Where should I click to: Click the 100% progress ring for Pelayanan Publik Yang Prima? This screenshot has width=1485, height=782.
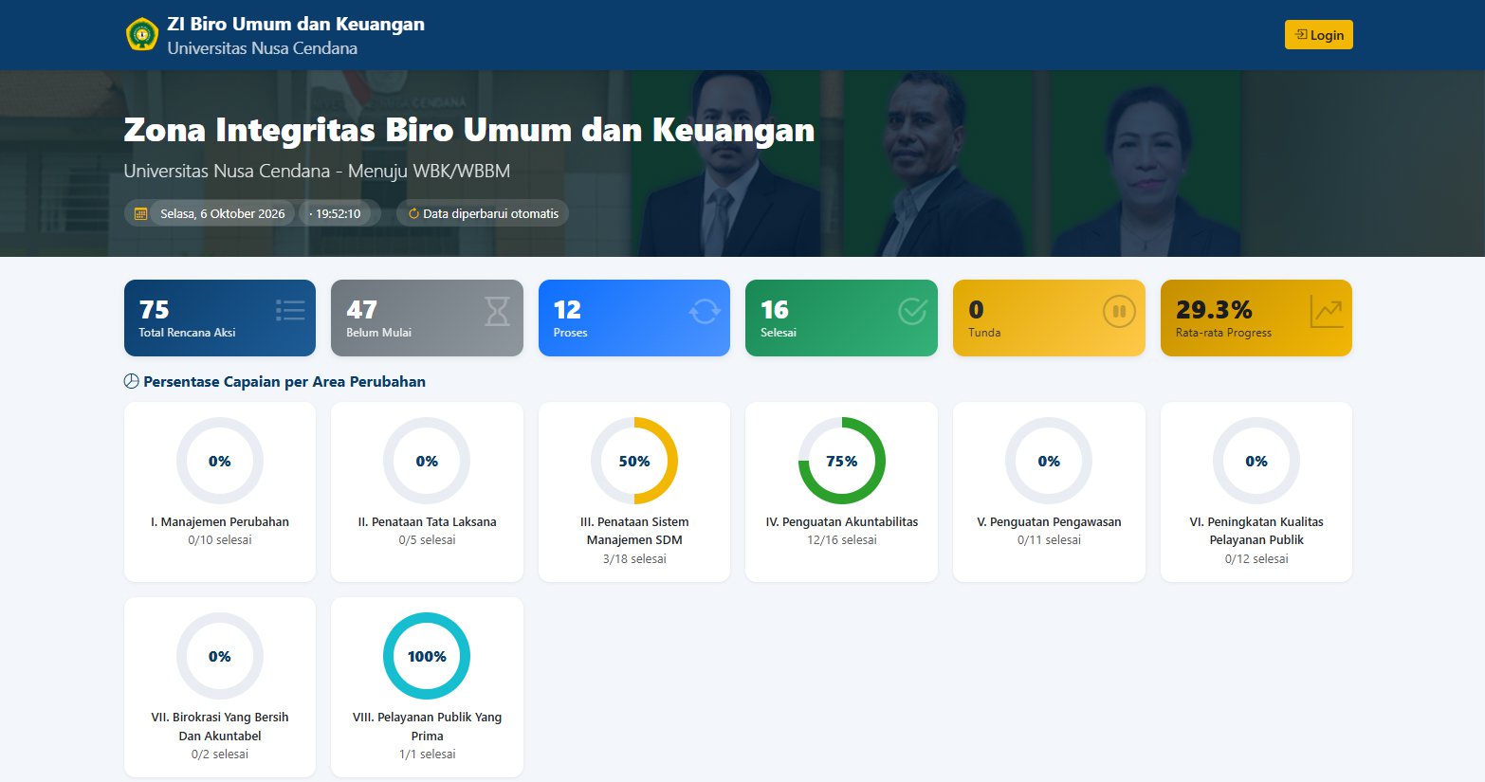coord(427,656)
